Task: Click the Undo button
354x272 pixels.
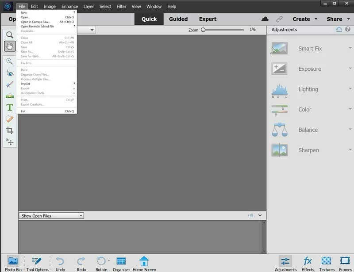Action: pos(60,264)
